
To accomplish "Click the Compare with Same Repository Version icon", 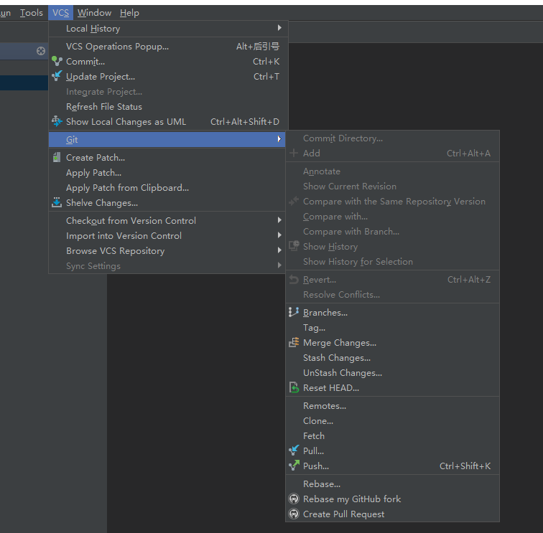I will pos(294,201).
